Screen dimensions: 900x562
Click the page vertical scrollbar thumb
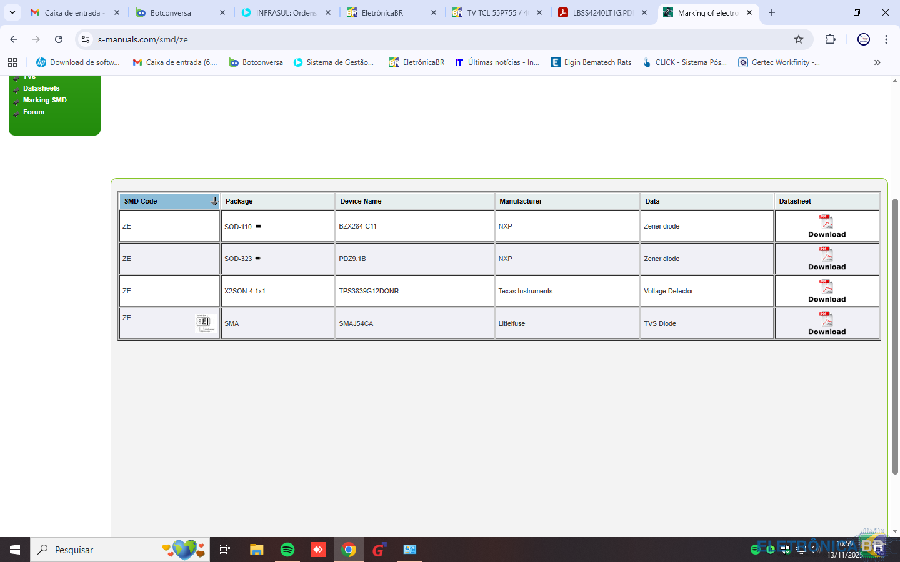(895, 337)
